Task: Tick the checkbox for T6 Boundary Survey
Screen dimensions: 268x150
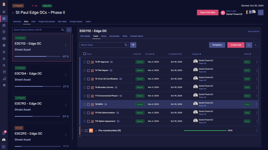Action: (x=88, y=87)
